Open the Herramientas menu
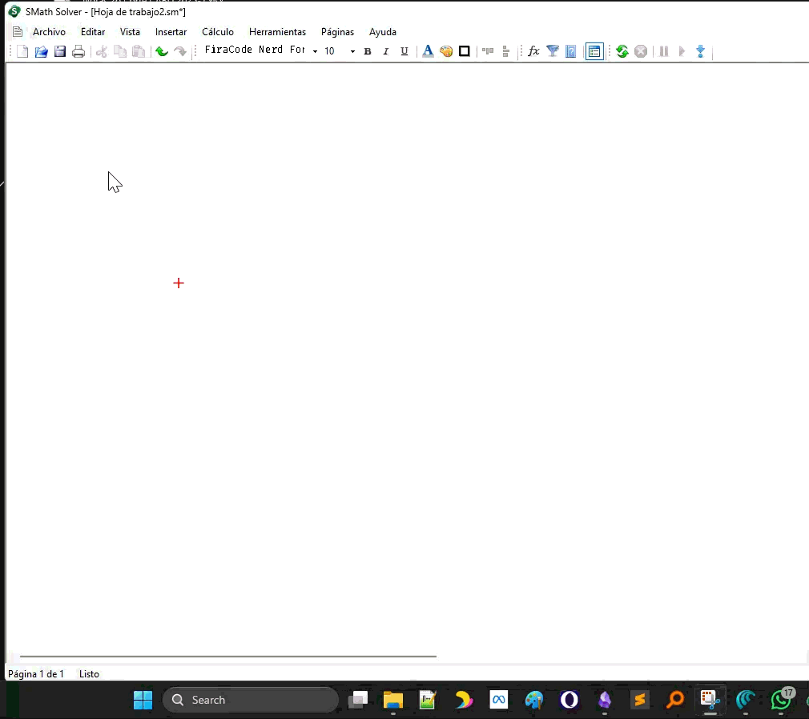809x719 pixels. point(277,32)
